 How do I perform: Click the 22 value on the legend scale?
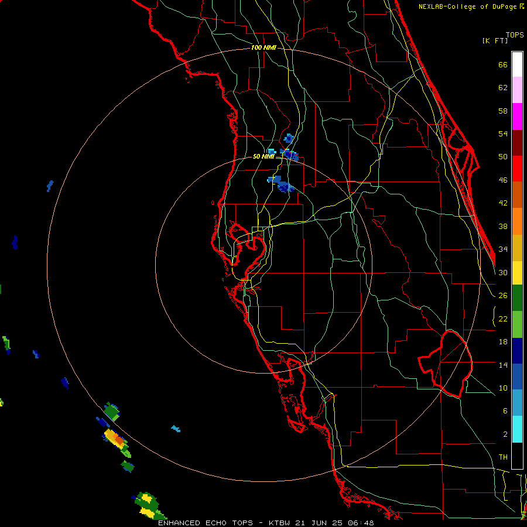tap(503, 319)
